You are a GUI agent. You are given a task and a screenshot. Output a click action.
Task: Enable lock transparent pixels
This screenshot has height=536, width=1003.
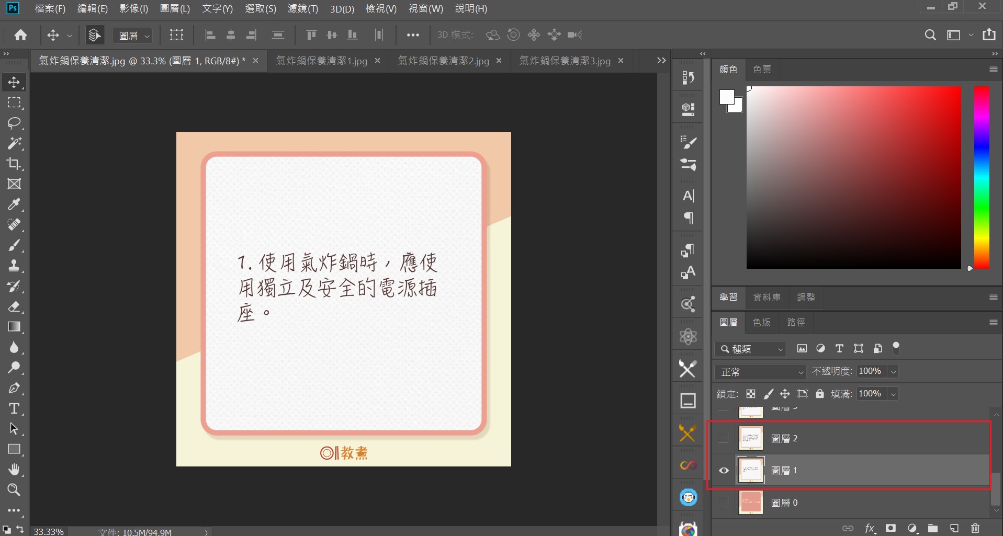(750, 394)
